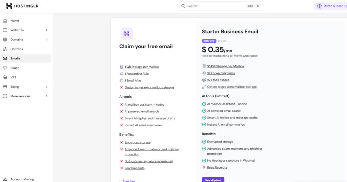Click the search magnifier icon
347x182 pixels.
[x=183, y=6]
